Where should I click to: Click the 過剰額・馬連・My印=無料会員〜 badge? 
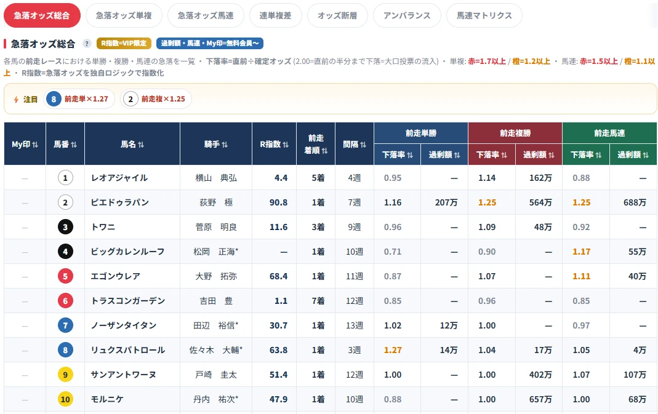pyautogui.click(x=210, y=43)
